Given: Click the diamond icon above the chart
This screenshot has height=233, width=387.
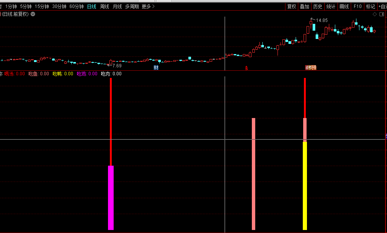Looking at the screenshot, I should tap(375, 14).
